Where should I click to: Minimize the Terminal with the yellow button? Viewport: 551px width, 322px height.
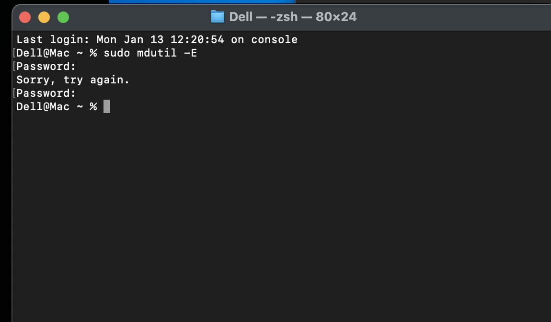point(44,18)
